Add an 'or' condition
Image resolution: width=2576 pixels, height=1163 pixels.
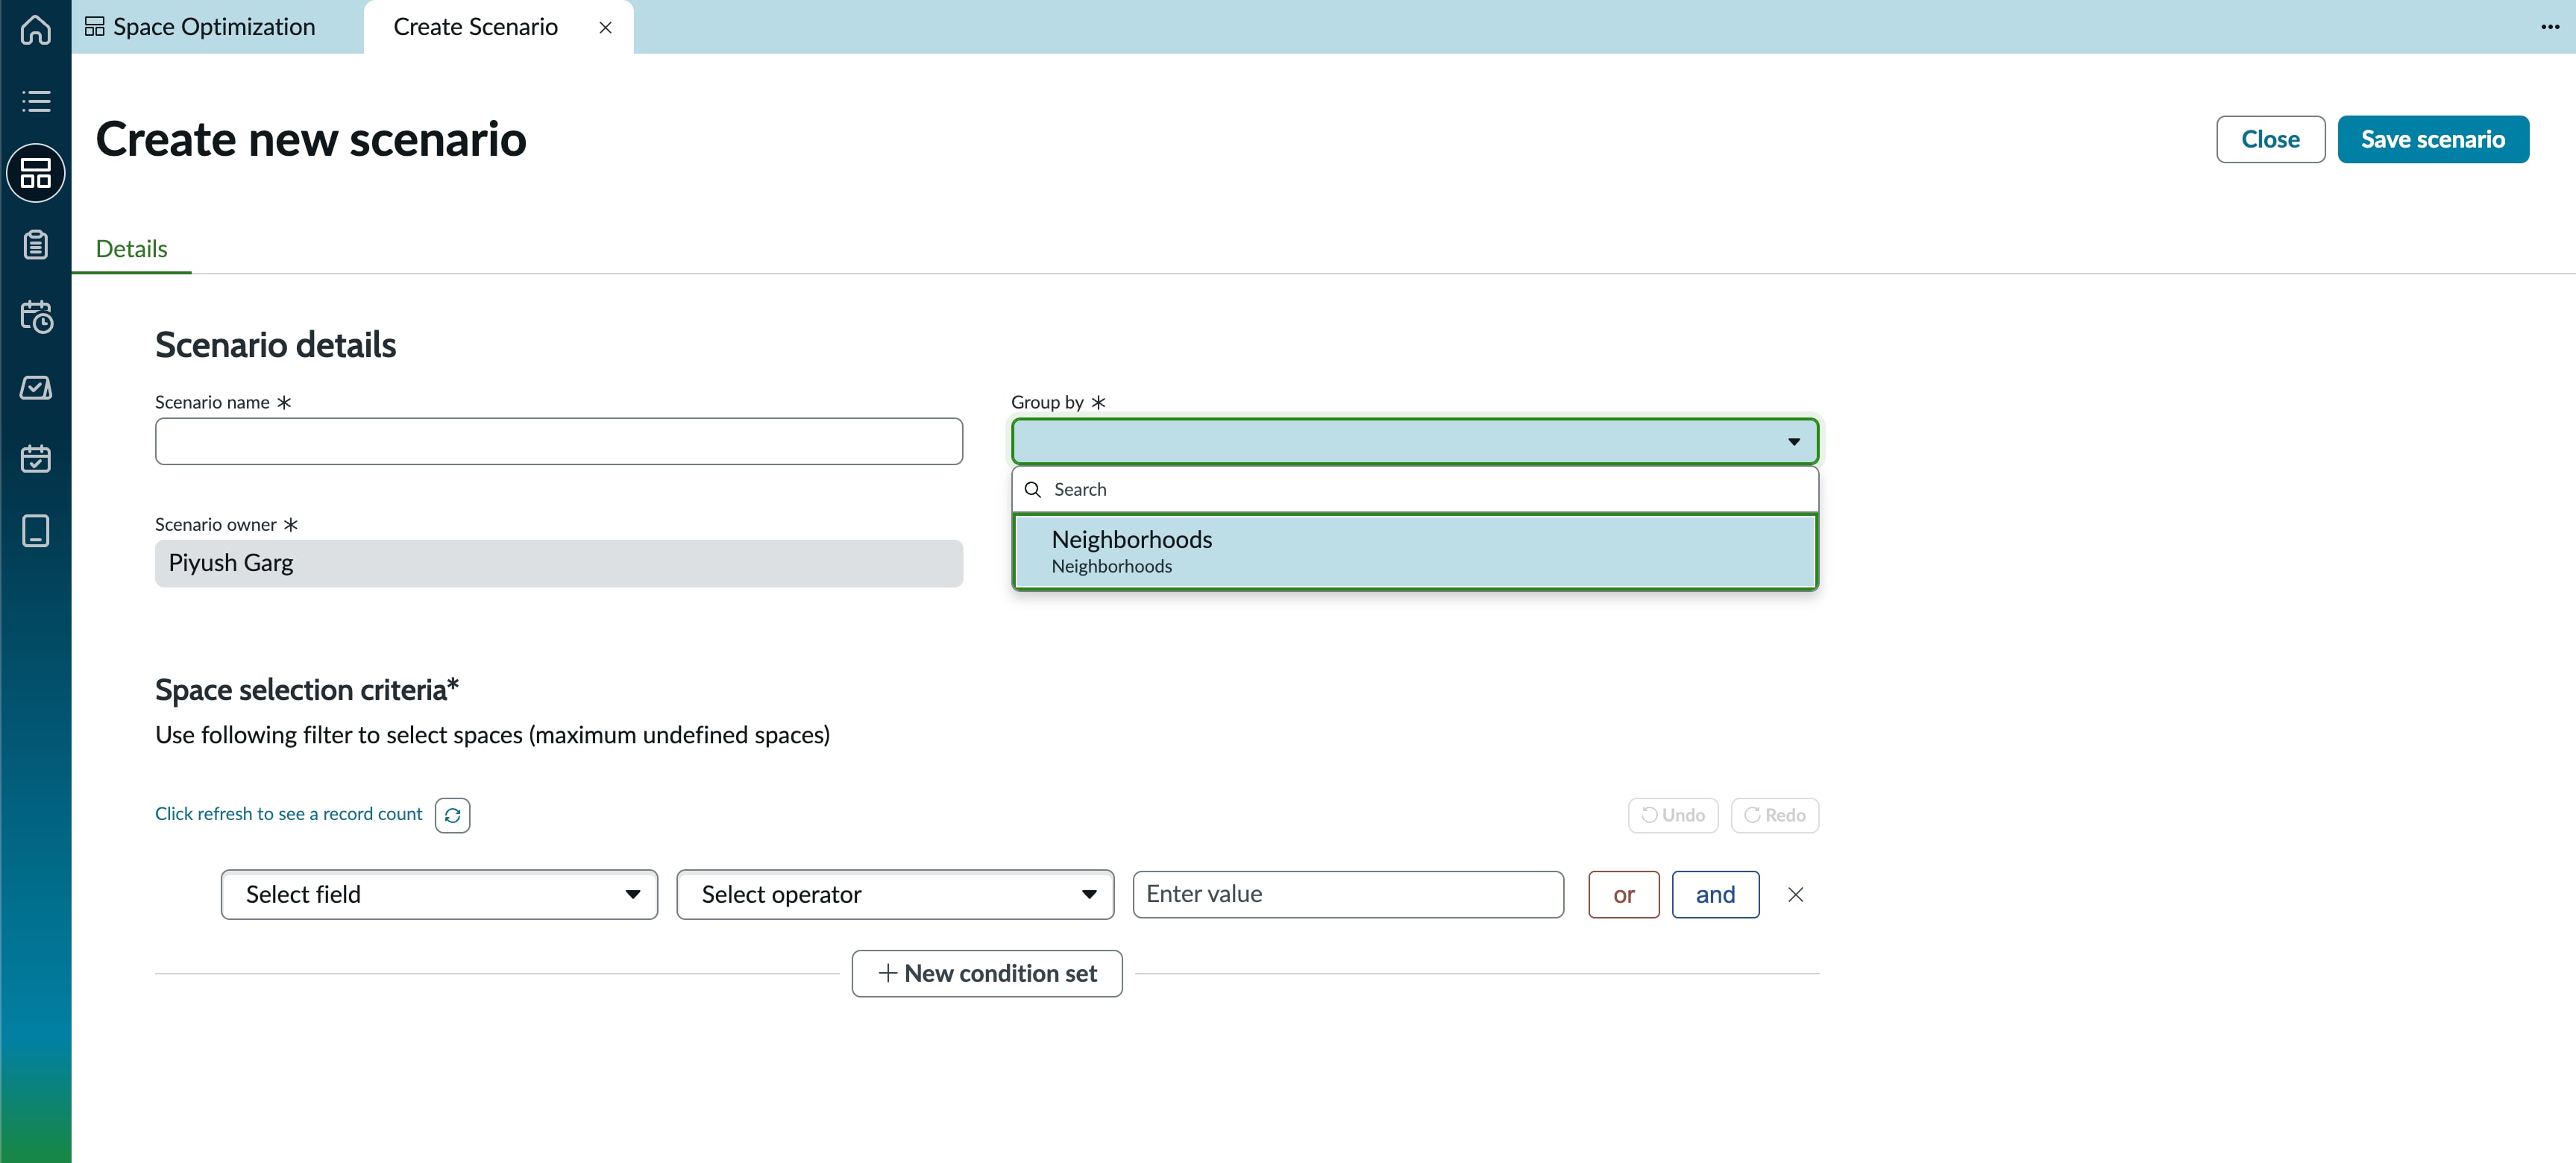coord(1624,895)
